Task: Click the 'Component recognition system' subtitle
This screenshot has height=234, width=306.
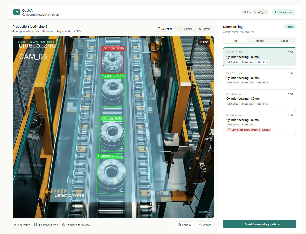Action: point(41,15)
